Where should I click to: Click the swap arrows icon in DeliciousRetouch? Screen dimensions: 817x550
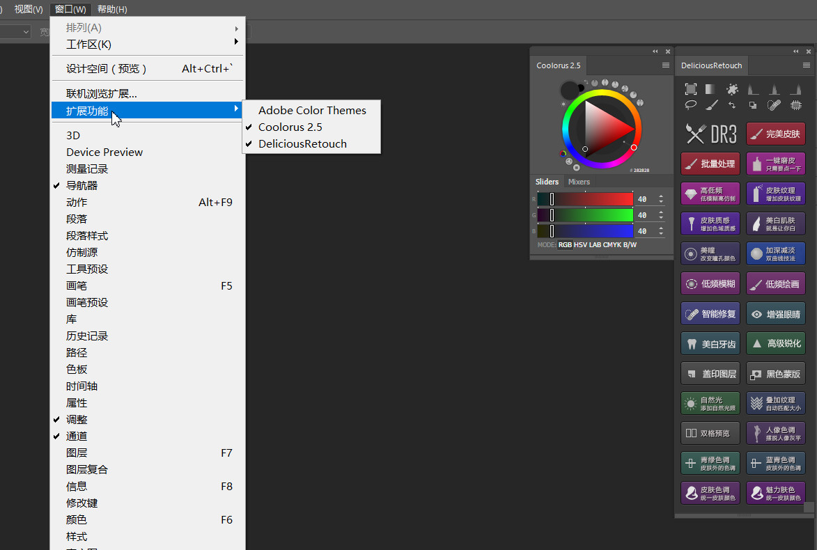(x=732, y=105)
